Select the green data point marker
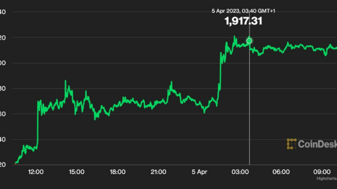337x189 pixels. click(x=250, y=41)
